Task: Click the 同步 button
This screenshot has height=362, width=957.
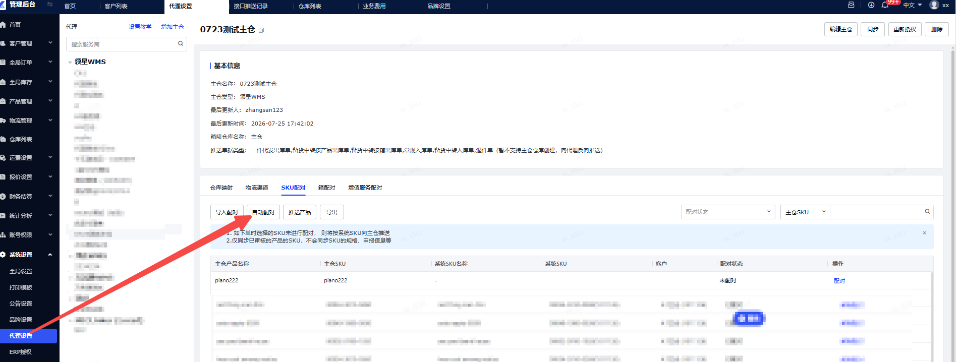Action: click(x=873, y=29)
